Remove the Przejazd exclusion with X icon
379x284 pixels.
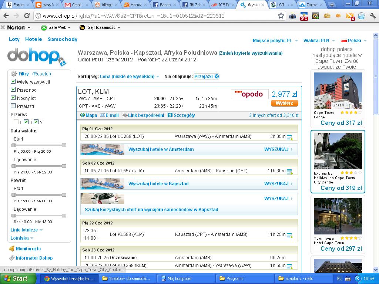pos(217,76)
